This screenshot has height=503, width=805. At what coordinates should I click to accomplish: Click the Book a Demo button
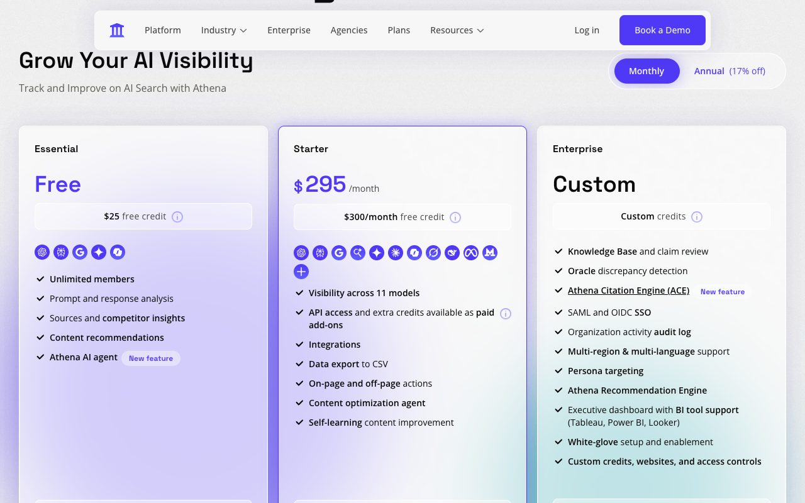pyautogui.click(x=662, y=30)
